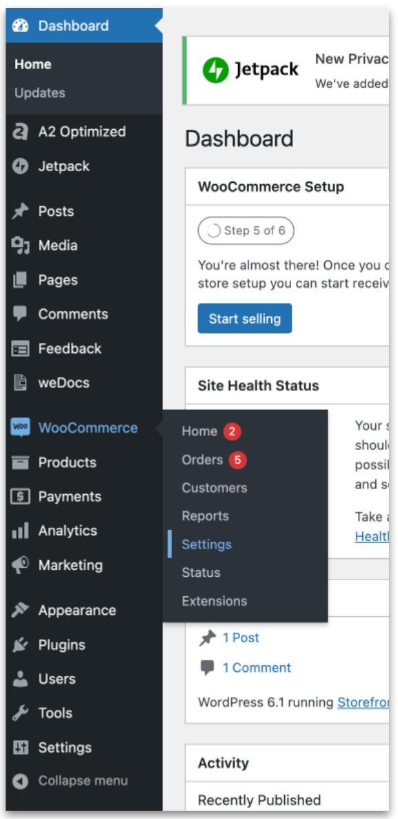398x819 pixels.
Task: Select Status in WooCommerce flyout
Action: tap(201, 573)
